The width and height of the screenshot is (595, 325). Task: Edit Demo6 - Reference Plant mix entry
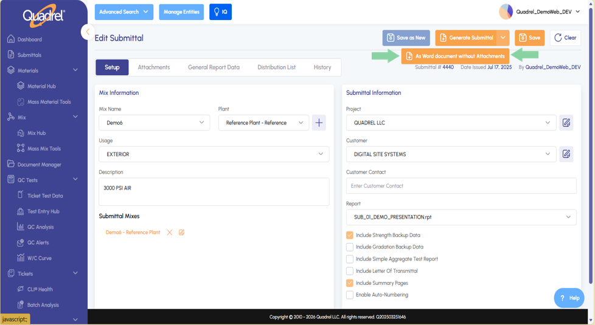(x=182, y=233)
